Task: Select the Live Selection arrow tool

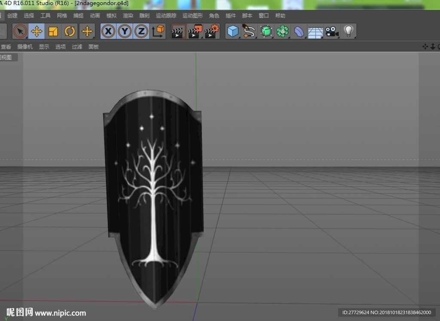Action: tap(20, 31)
